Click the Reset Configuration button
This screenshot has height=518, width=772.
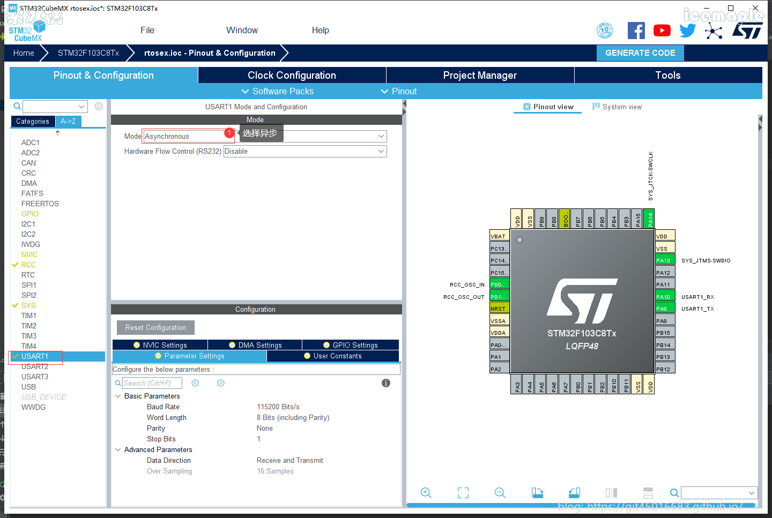155,327
